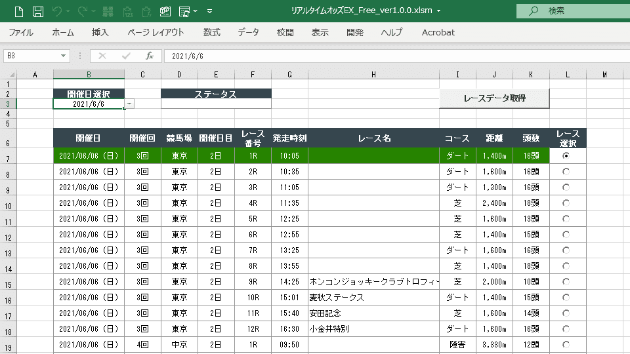Switch to the データ tab
630x354 pixels.
point(248,33)
